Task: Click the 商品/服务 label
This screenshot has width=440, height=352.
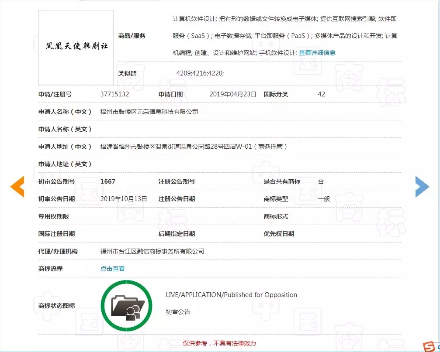Action: [132, 36]
